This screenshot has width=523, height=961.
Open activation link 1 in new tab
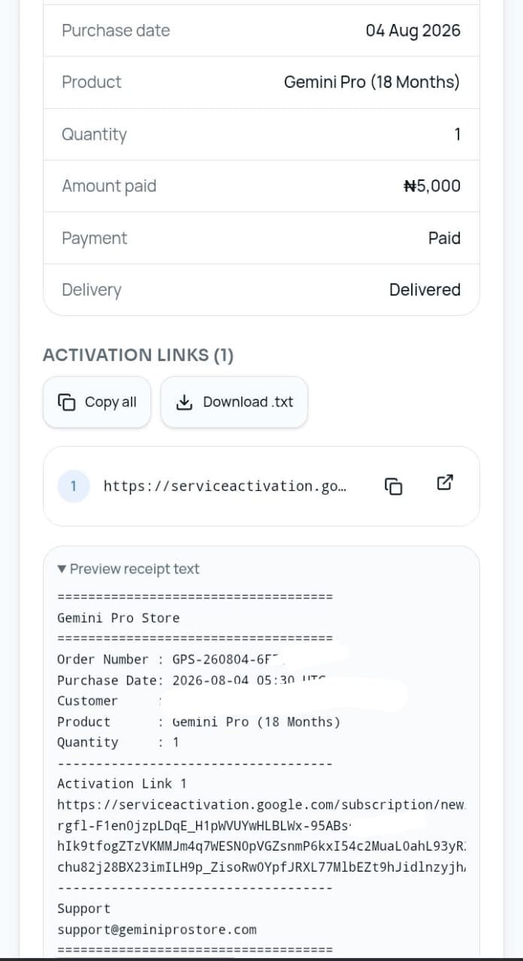coord(444,483)
